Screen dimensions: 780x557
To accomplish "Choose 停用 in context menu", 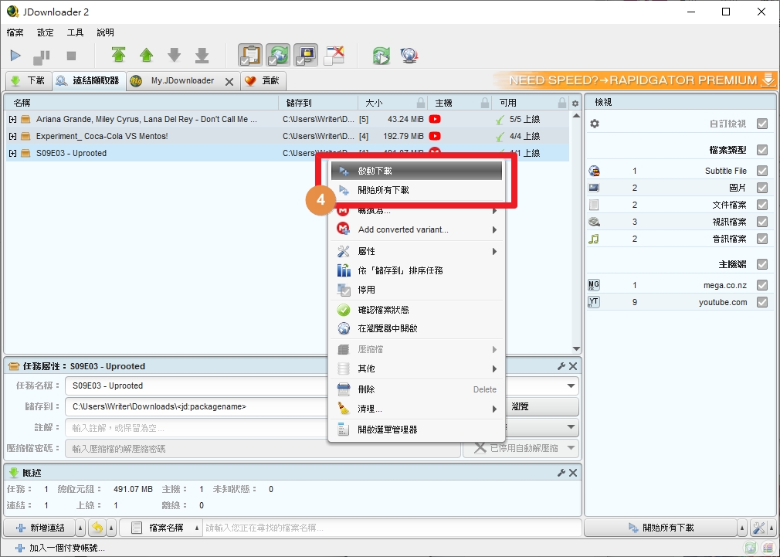I will point(416,290).
